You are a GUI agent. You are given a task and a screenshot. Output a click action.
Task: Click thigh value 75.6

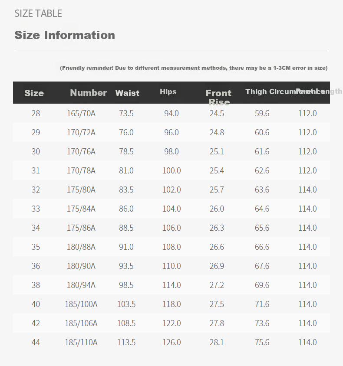[x=262, y=343]
